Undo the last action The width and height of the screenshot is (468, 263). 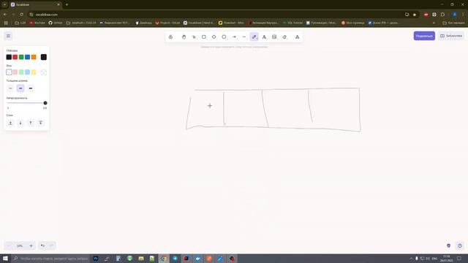[x=42, y=245]
